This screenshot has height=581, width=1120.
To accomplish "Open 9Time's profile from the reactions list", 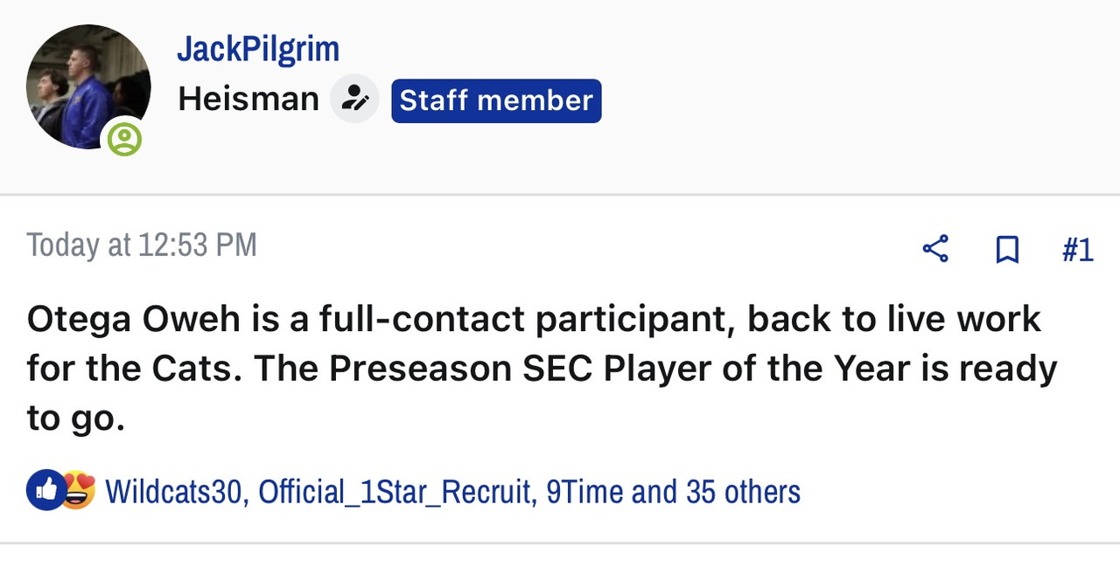I will [x=584, y=492].
